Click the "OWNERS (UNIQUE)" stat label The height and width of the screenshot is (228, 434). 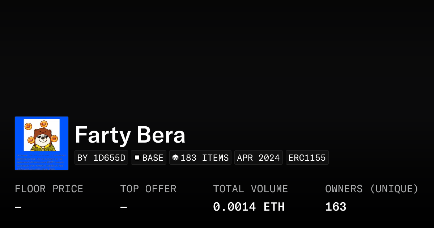pyautogui.click(x=372, y=189)
